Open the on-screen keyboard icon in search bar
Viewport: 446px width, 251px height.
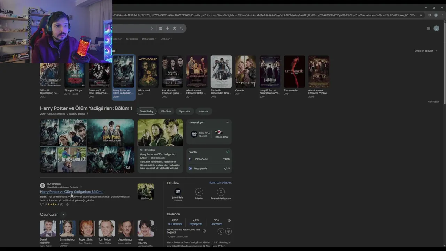click(x=160, y=28)
